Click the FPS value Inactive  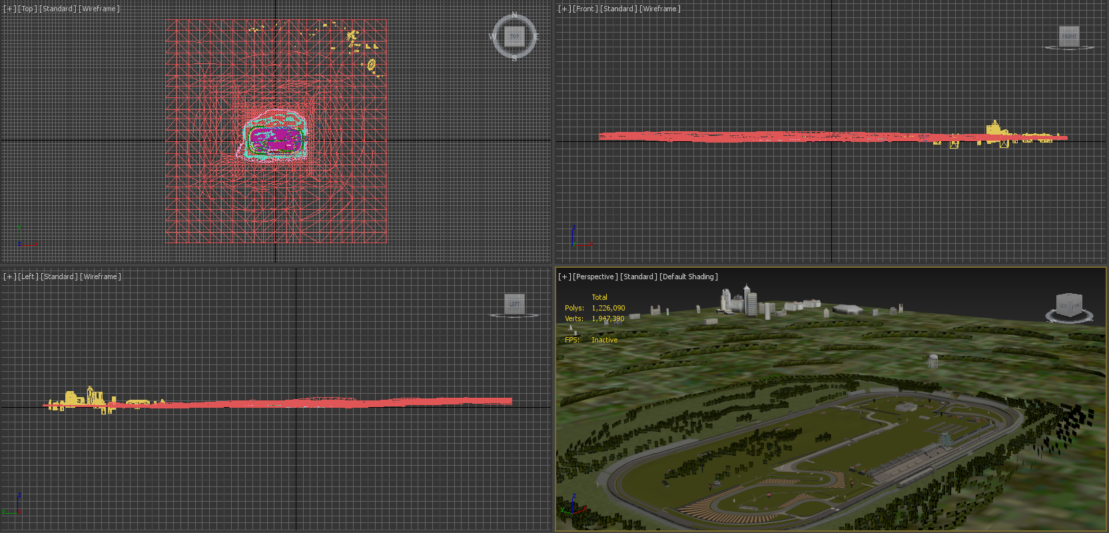click(x=604, y=340)
